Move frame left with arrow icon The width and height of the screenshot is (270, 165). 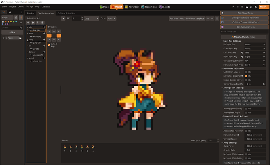pyautogui.click(x=208, y=18)
